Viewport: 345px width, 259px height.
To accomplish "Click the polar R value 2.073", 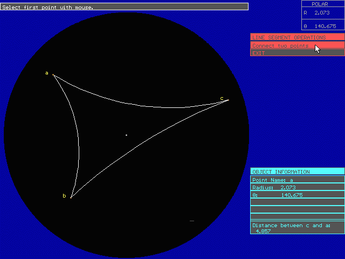I will tap(322, 13).
